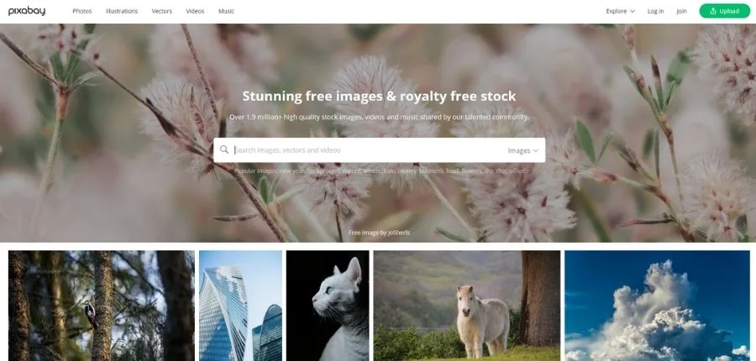The image size is (756, 361).
Task: Click the Log in link
Action: point(655,11)
